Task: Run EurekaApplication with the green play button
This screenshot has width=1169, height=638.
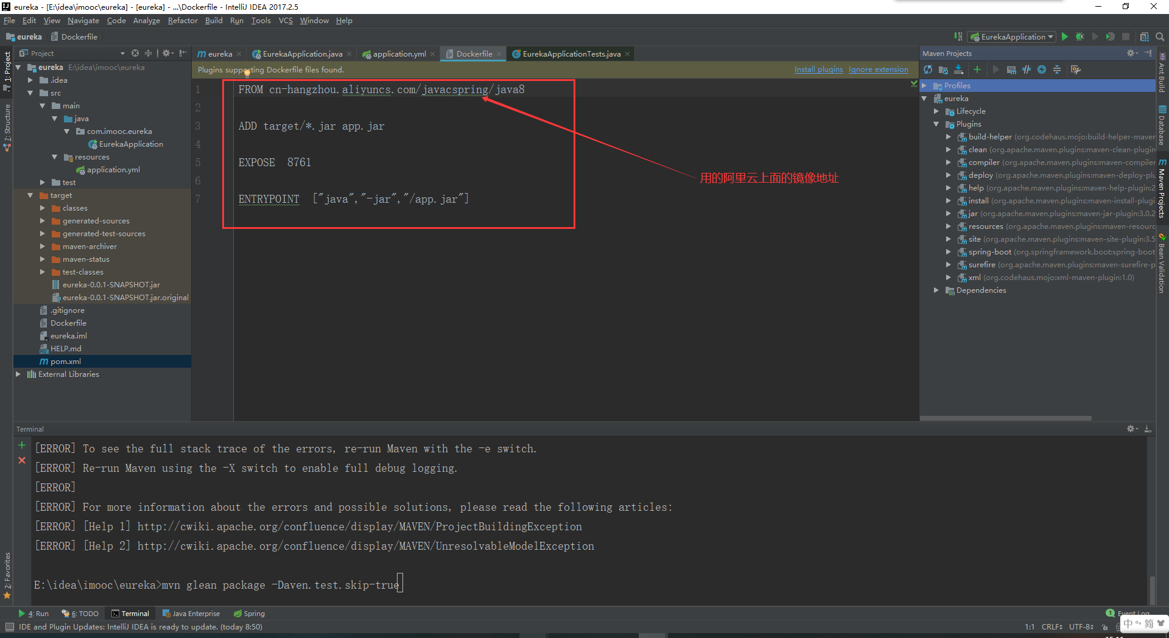Action: tap(1065, 37)
